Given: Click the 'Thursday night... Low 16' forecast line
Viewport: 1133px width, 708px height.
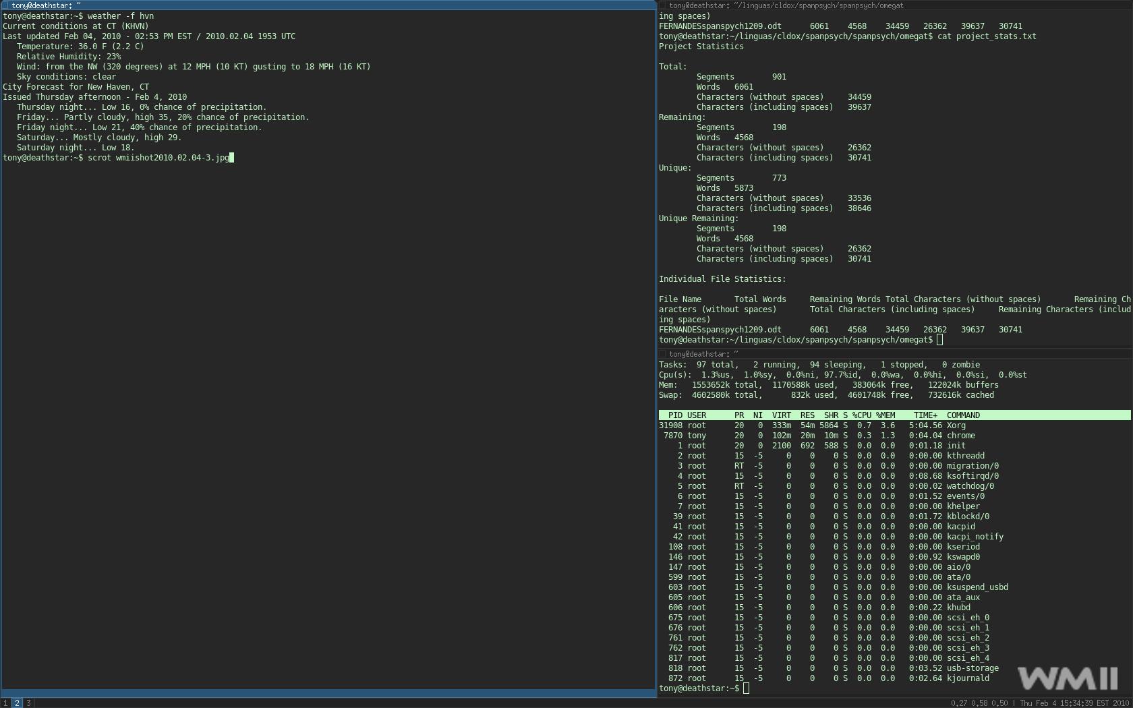Looking at the screenshot, I should click(142, 107).
